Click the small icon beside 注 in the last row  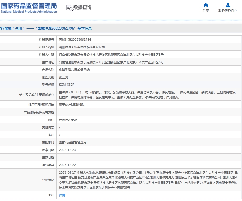pos(50,195)
